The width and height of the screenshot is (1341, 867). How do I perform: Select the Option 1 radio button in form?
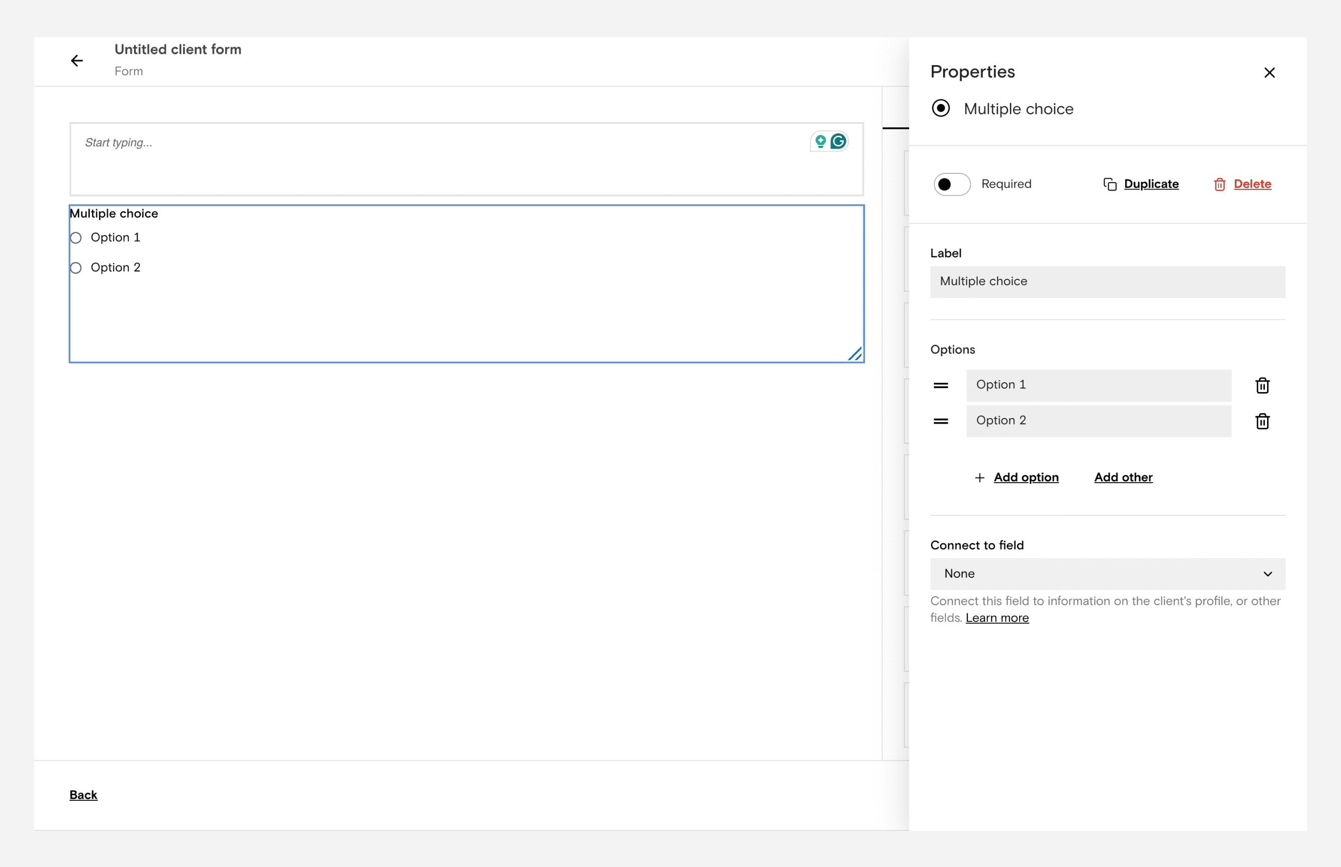[76, 238]
